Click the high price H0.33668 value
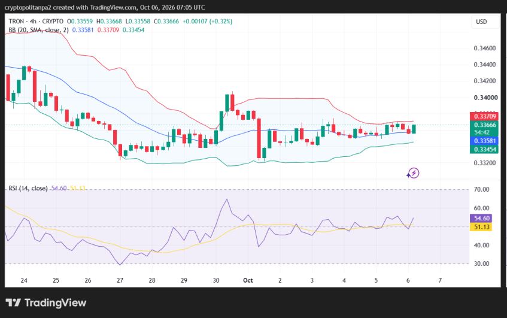This screenshot has width=507, height=318. [x=110, y=22]
